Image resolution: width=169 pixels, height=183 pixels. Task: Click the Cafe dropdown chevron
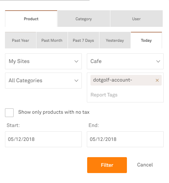[158, 61]
